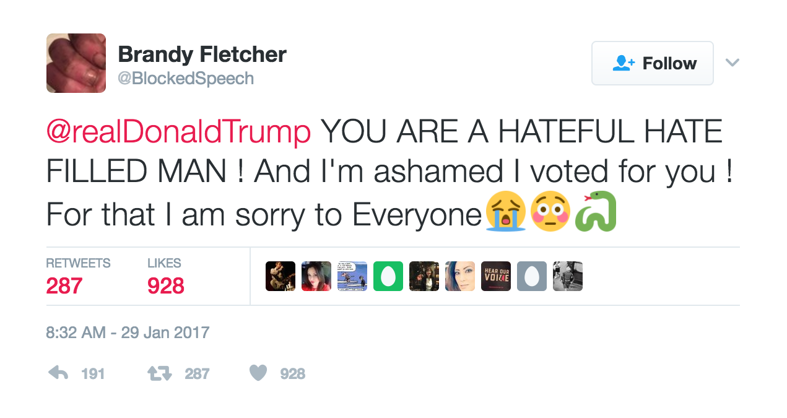Screen dimensions: 787x418
Task: Click the HEAR OUR VOICE avatar thumbnail
Action: tap(495, 276)
